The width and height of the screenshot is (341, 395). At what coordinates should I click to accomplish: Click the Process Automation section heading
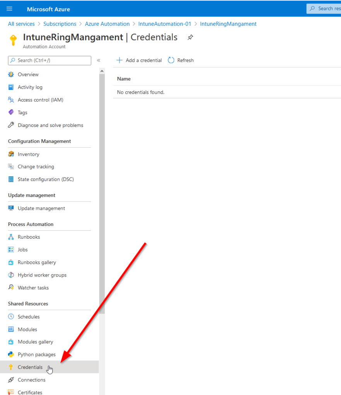(31, 224)
